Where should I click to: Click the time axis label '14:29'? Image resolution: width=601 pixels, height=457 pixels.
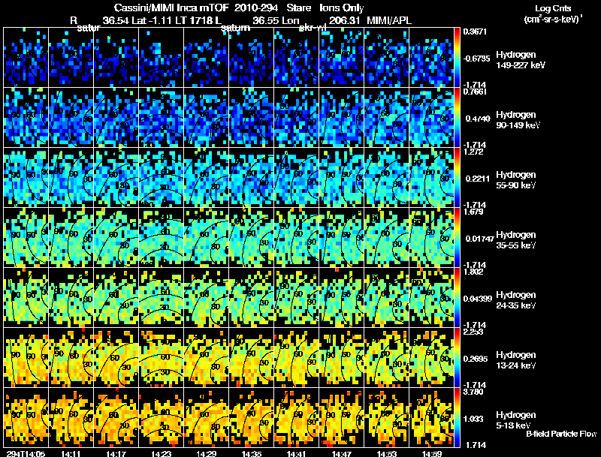(206, 453)
